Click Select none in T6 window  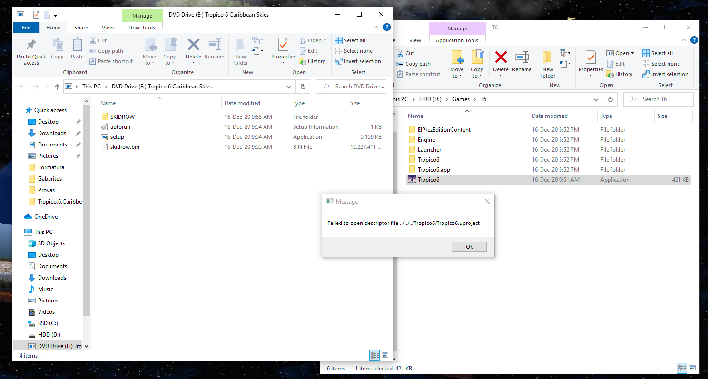661,64
